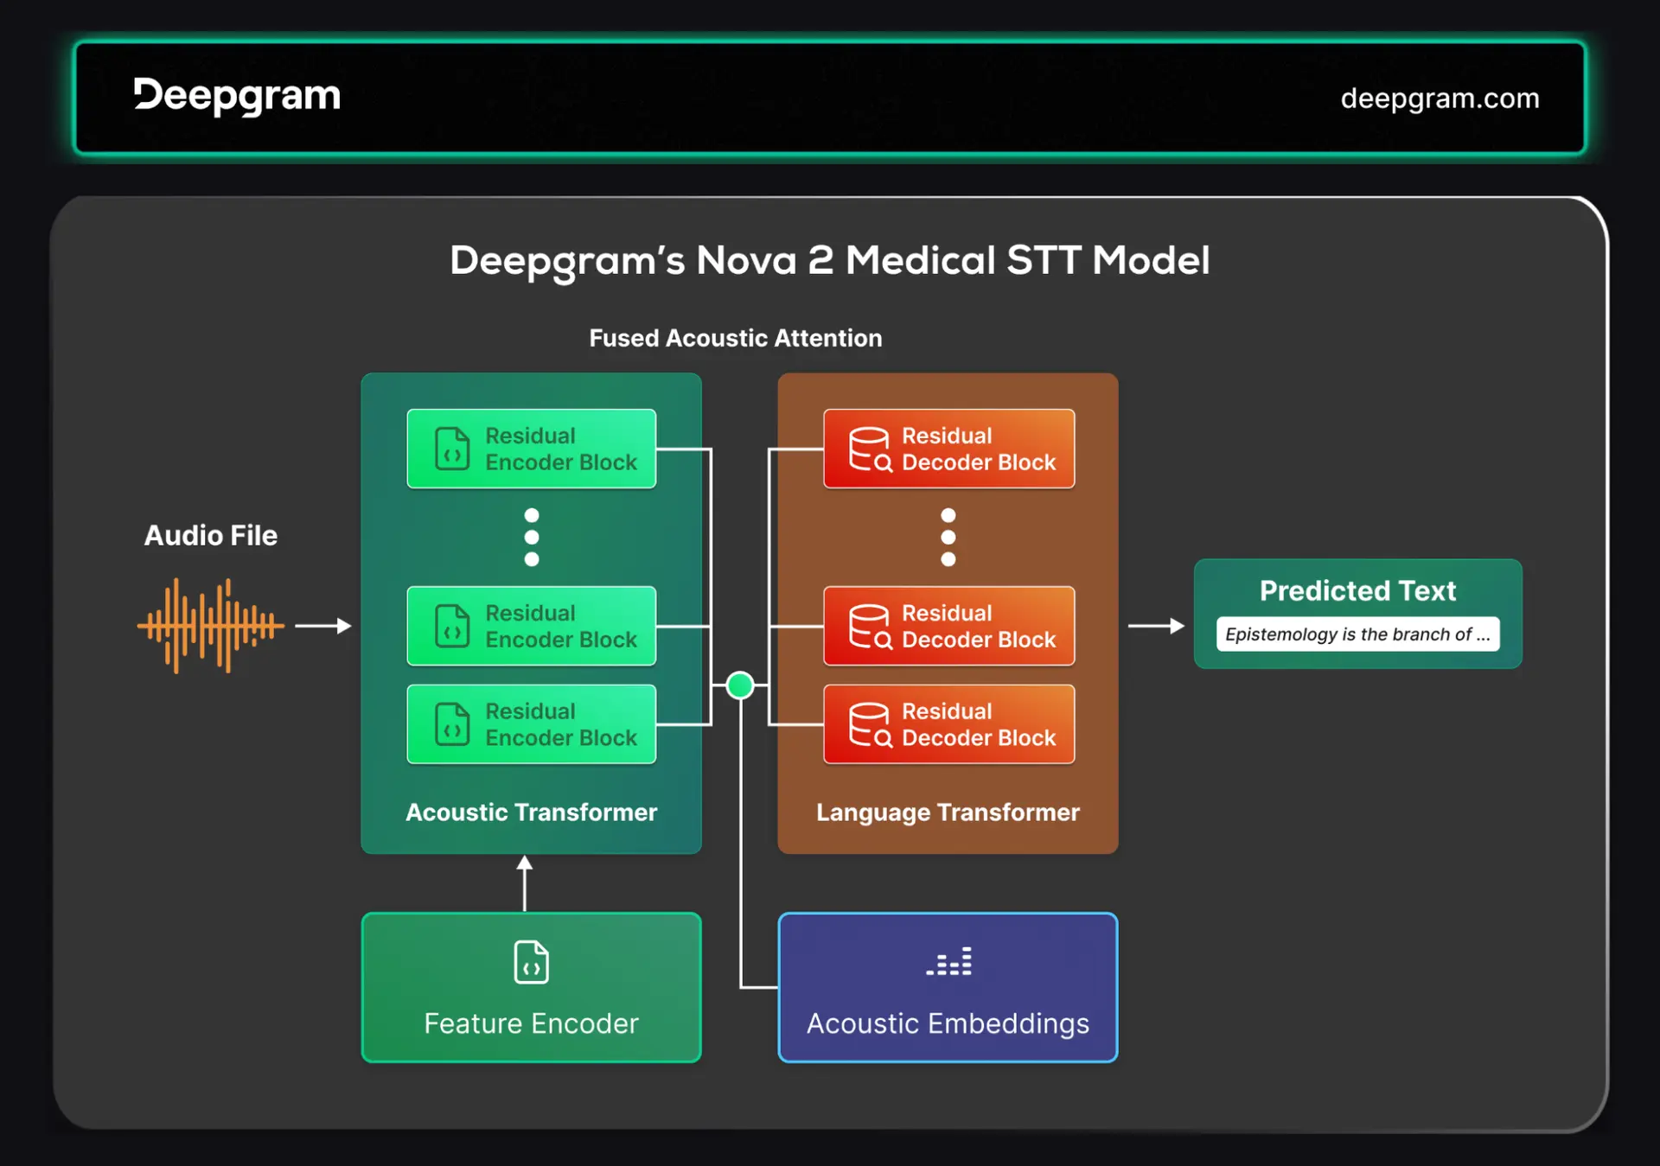Click the orange waveform as a volume indicator
Image resolution: width=1660 pixels, height=1166 pixels.
pyautogui.click(x=210, y=625)
